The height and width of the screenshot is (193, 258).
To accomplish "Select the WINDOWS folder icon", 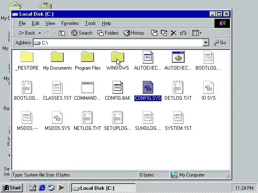I will (118, 57).
